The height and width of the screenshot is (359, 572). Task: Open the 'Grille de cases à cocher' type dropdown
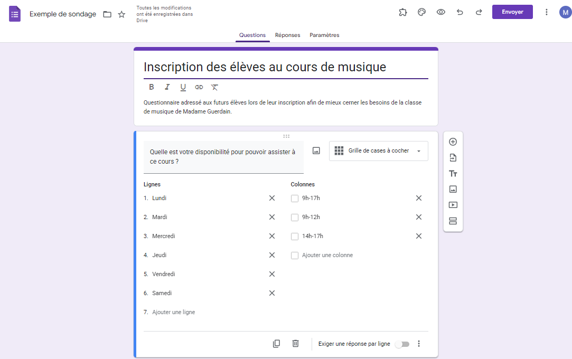coord(378,150)
